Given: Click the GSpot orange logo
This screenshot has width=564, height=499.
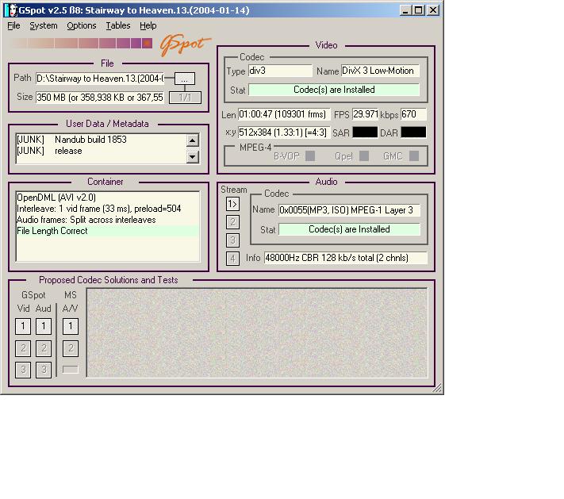Looking at the screenshot, I should point(185,44).
